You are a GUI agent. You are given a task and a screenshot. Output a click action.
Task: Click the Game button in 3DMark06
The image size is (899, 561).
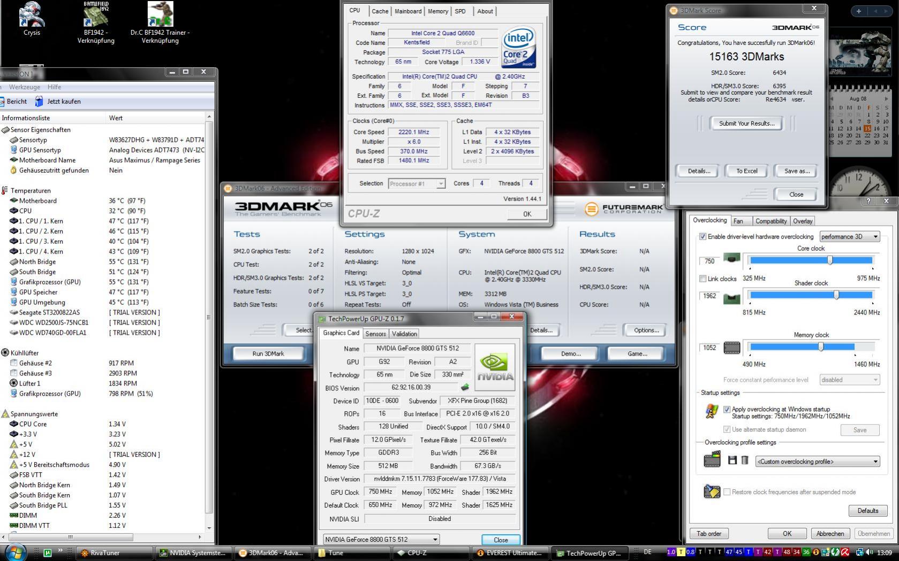(637, 353)
